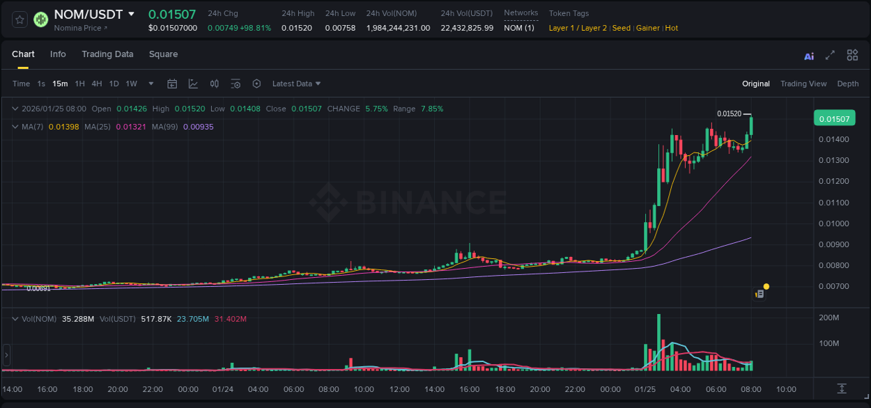Open the AI analysis feature
Image resolution: width=871 pixels, height=408 pixels.
point(809,54)
